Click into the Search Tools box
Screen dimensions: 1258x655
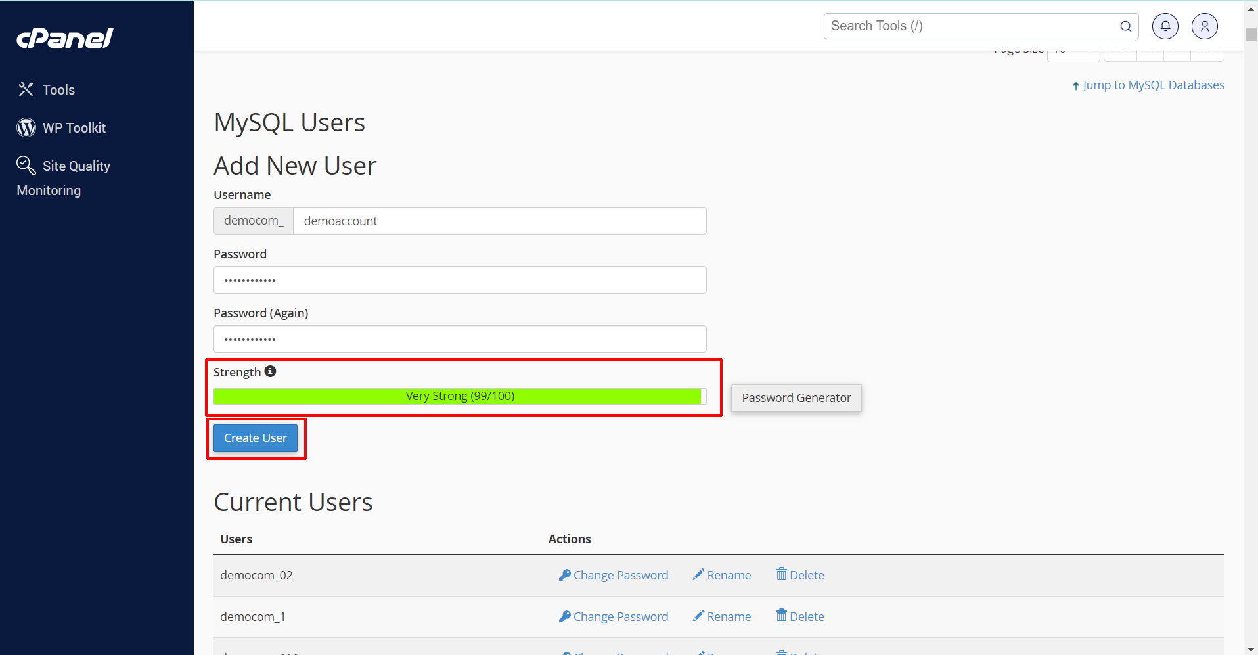click(x=971, y=26)
